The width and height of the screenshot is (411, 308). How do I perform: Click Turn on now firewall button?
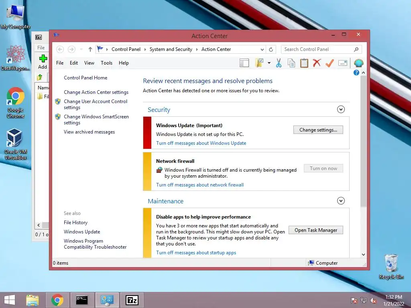pos(324,168)
